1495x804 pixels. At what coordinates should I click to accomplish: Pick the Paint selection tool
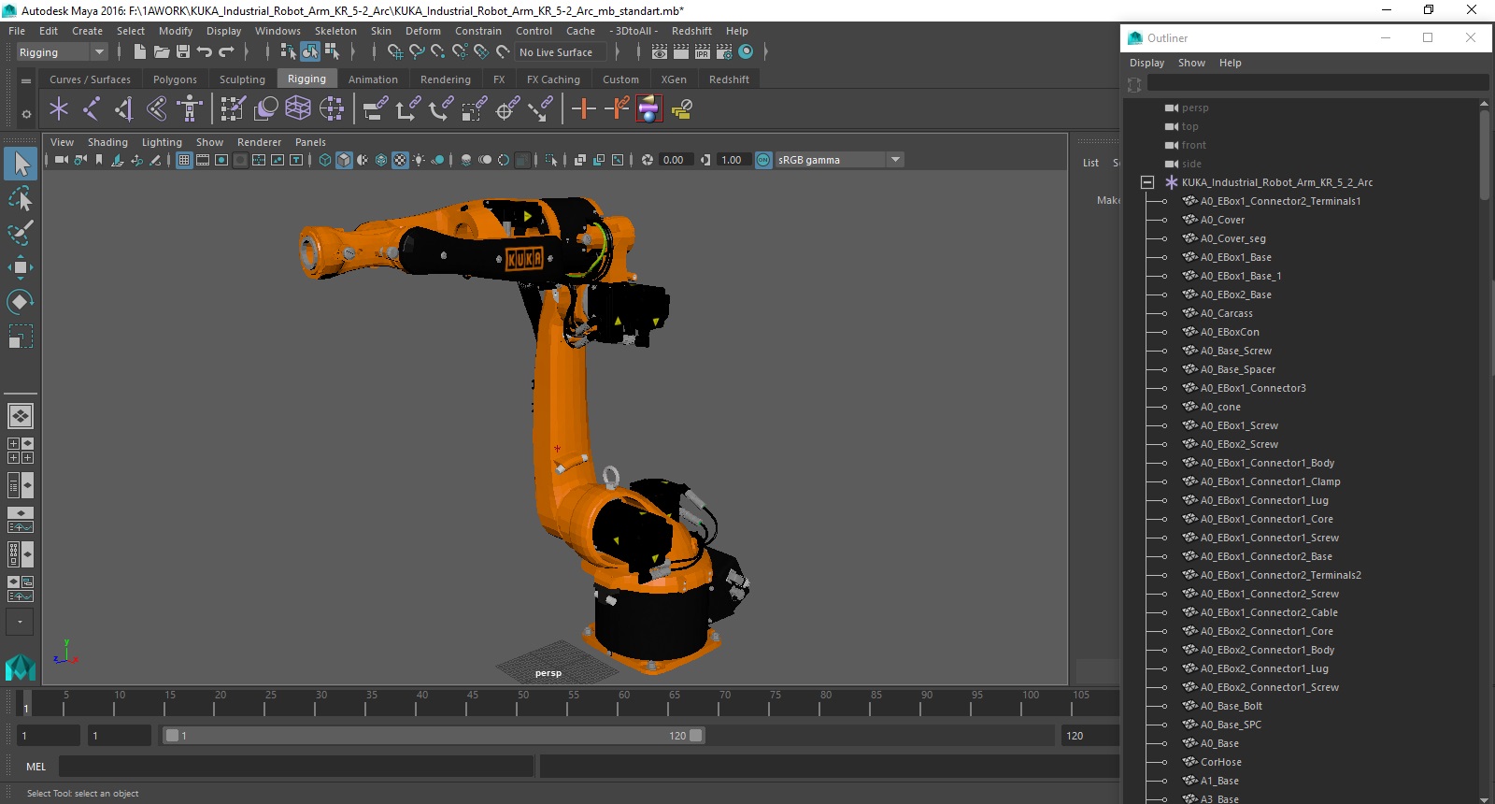(x=21, y=233)
